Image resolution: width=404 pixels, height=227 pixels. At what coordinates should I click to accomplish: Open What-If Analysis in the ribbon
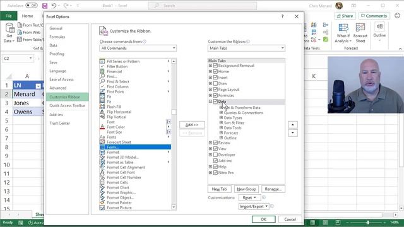point(343,33)
